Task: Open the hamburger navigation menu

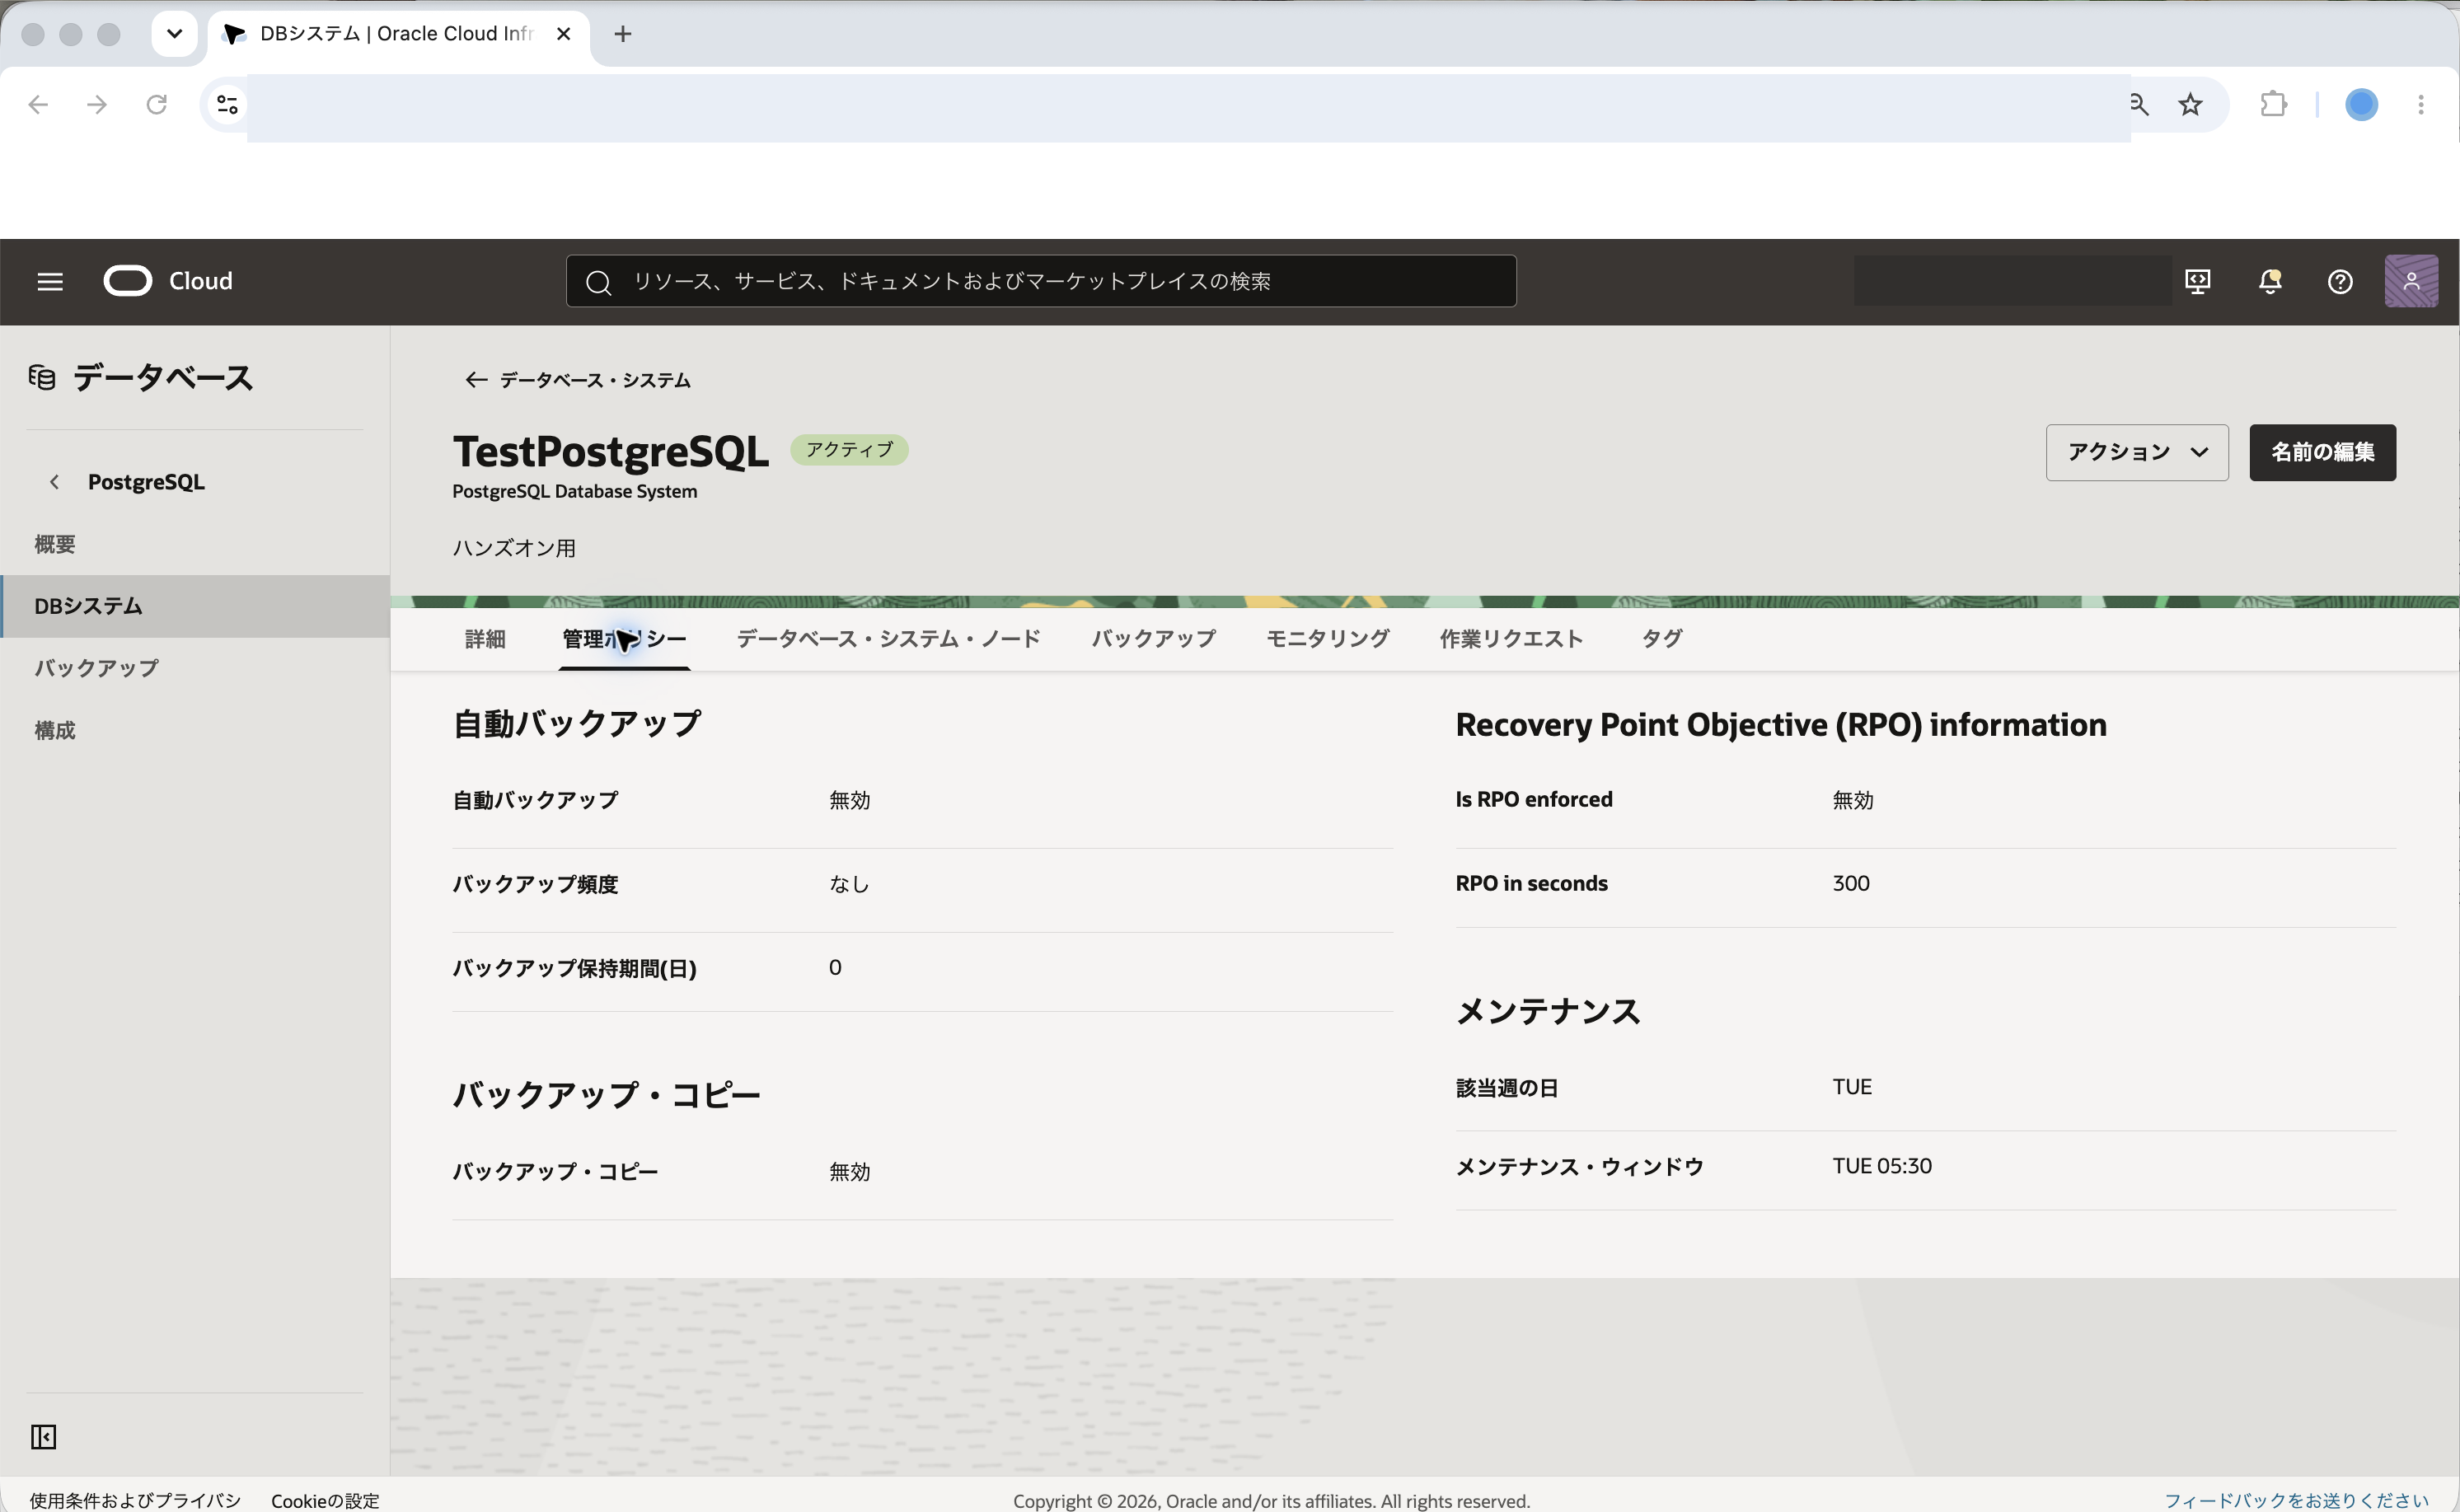Action: pyautogui.click(x=50, y=282)
